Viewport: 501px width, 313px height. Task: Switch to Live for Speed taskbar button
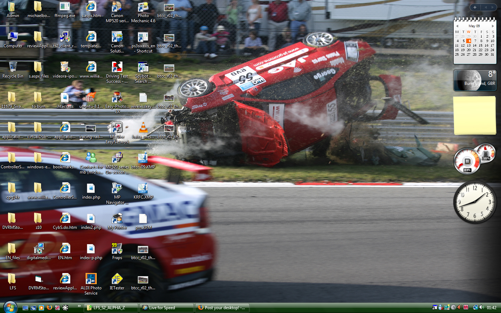click(166, 308)
